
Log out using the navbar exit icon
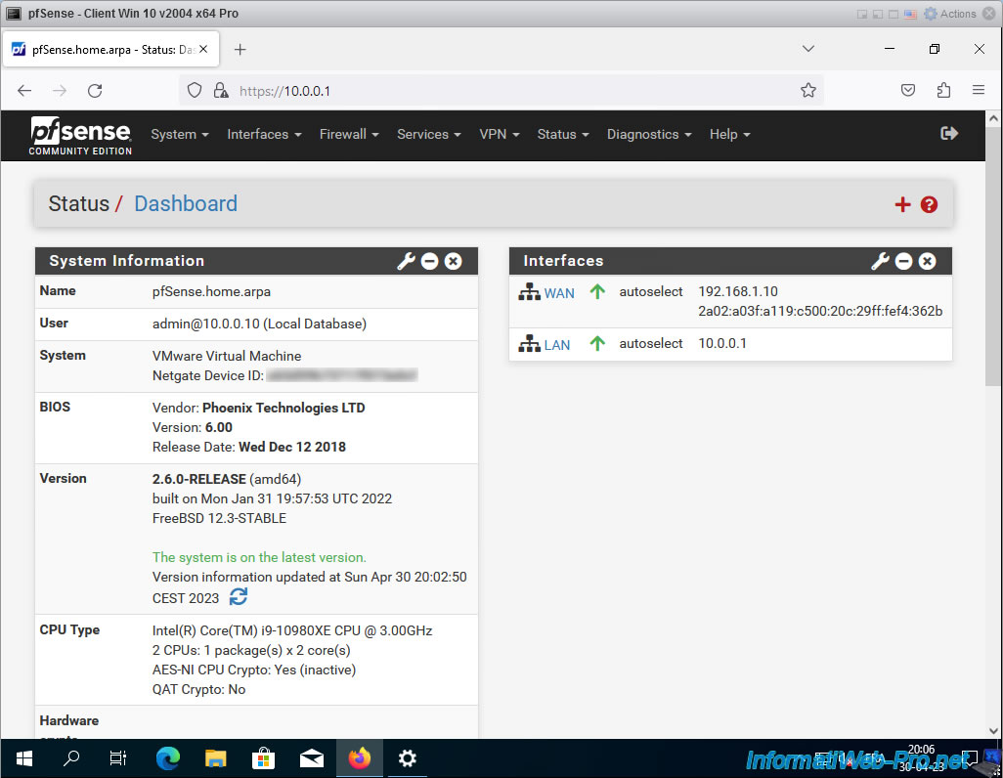[x=949, y=133]
